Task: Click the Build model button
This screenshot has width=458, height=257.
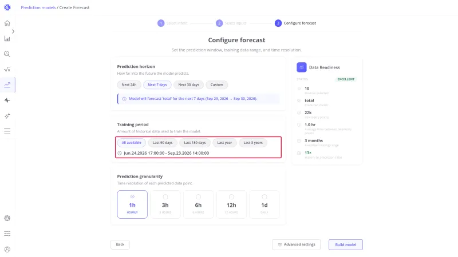Action: point(346,245)
